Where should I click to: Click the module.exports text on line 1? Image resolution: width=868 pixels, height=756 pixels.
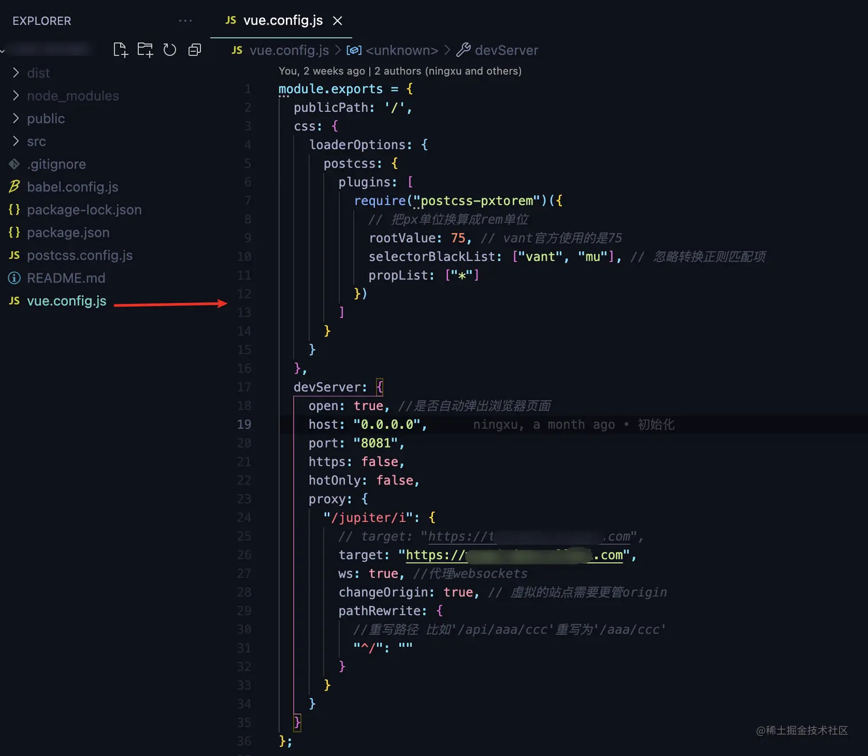(331, 89)
